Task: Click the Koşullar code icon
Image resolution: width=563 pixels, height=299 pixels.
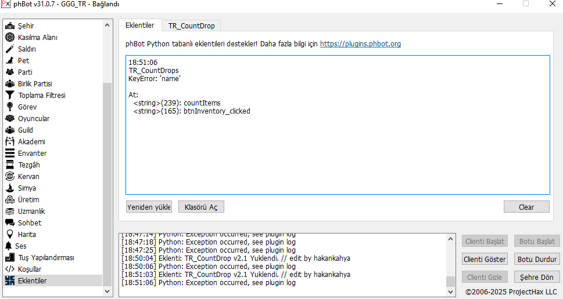Action: click(9, 269)
